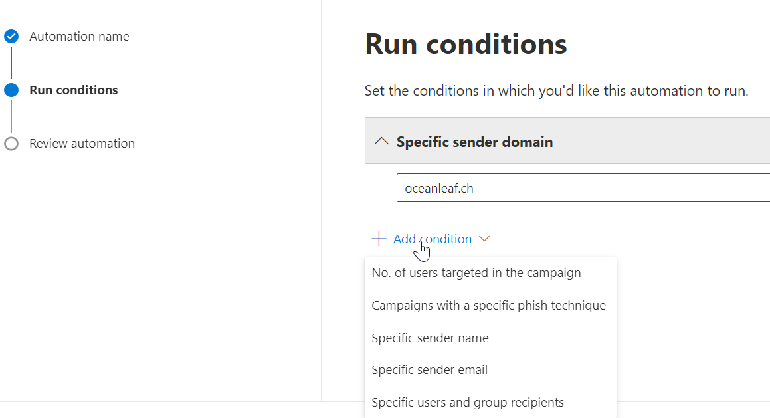Select the Run conditions step label
This screenshot has width=770, height=418.
pos(74,90)
